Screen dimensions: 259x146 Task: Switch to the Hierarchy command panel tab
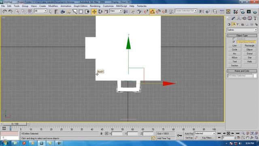[239, 18]
